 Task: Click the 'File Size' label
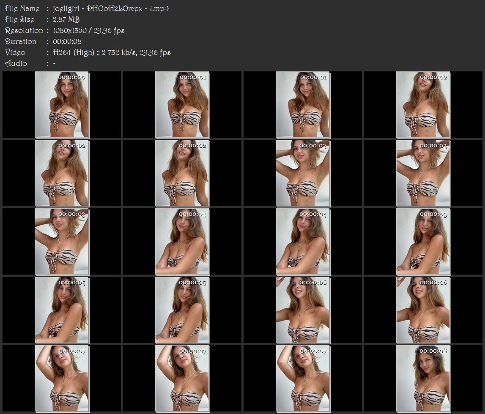(x=20, y=19)
